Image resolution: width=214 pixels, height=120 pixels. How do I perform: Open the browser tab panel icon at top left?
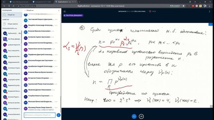[x=4, y=2]
